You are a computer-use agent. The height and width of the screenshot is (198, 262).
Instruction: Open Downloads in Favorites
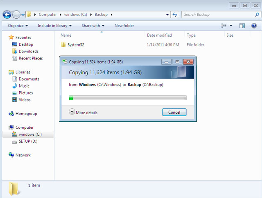click(x=29, y=51)
